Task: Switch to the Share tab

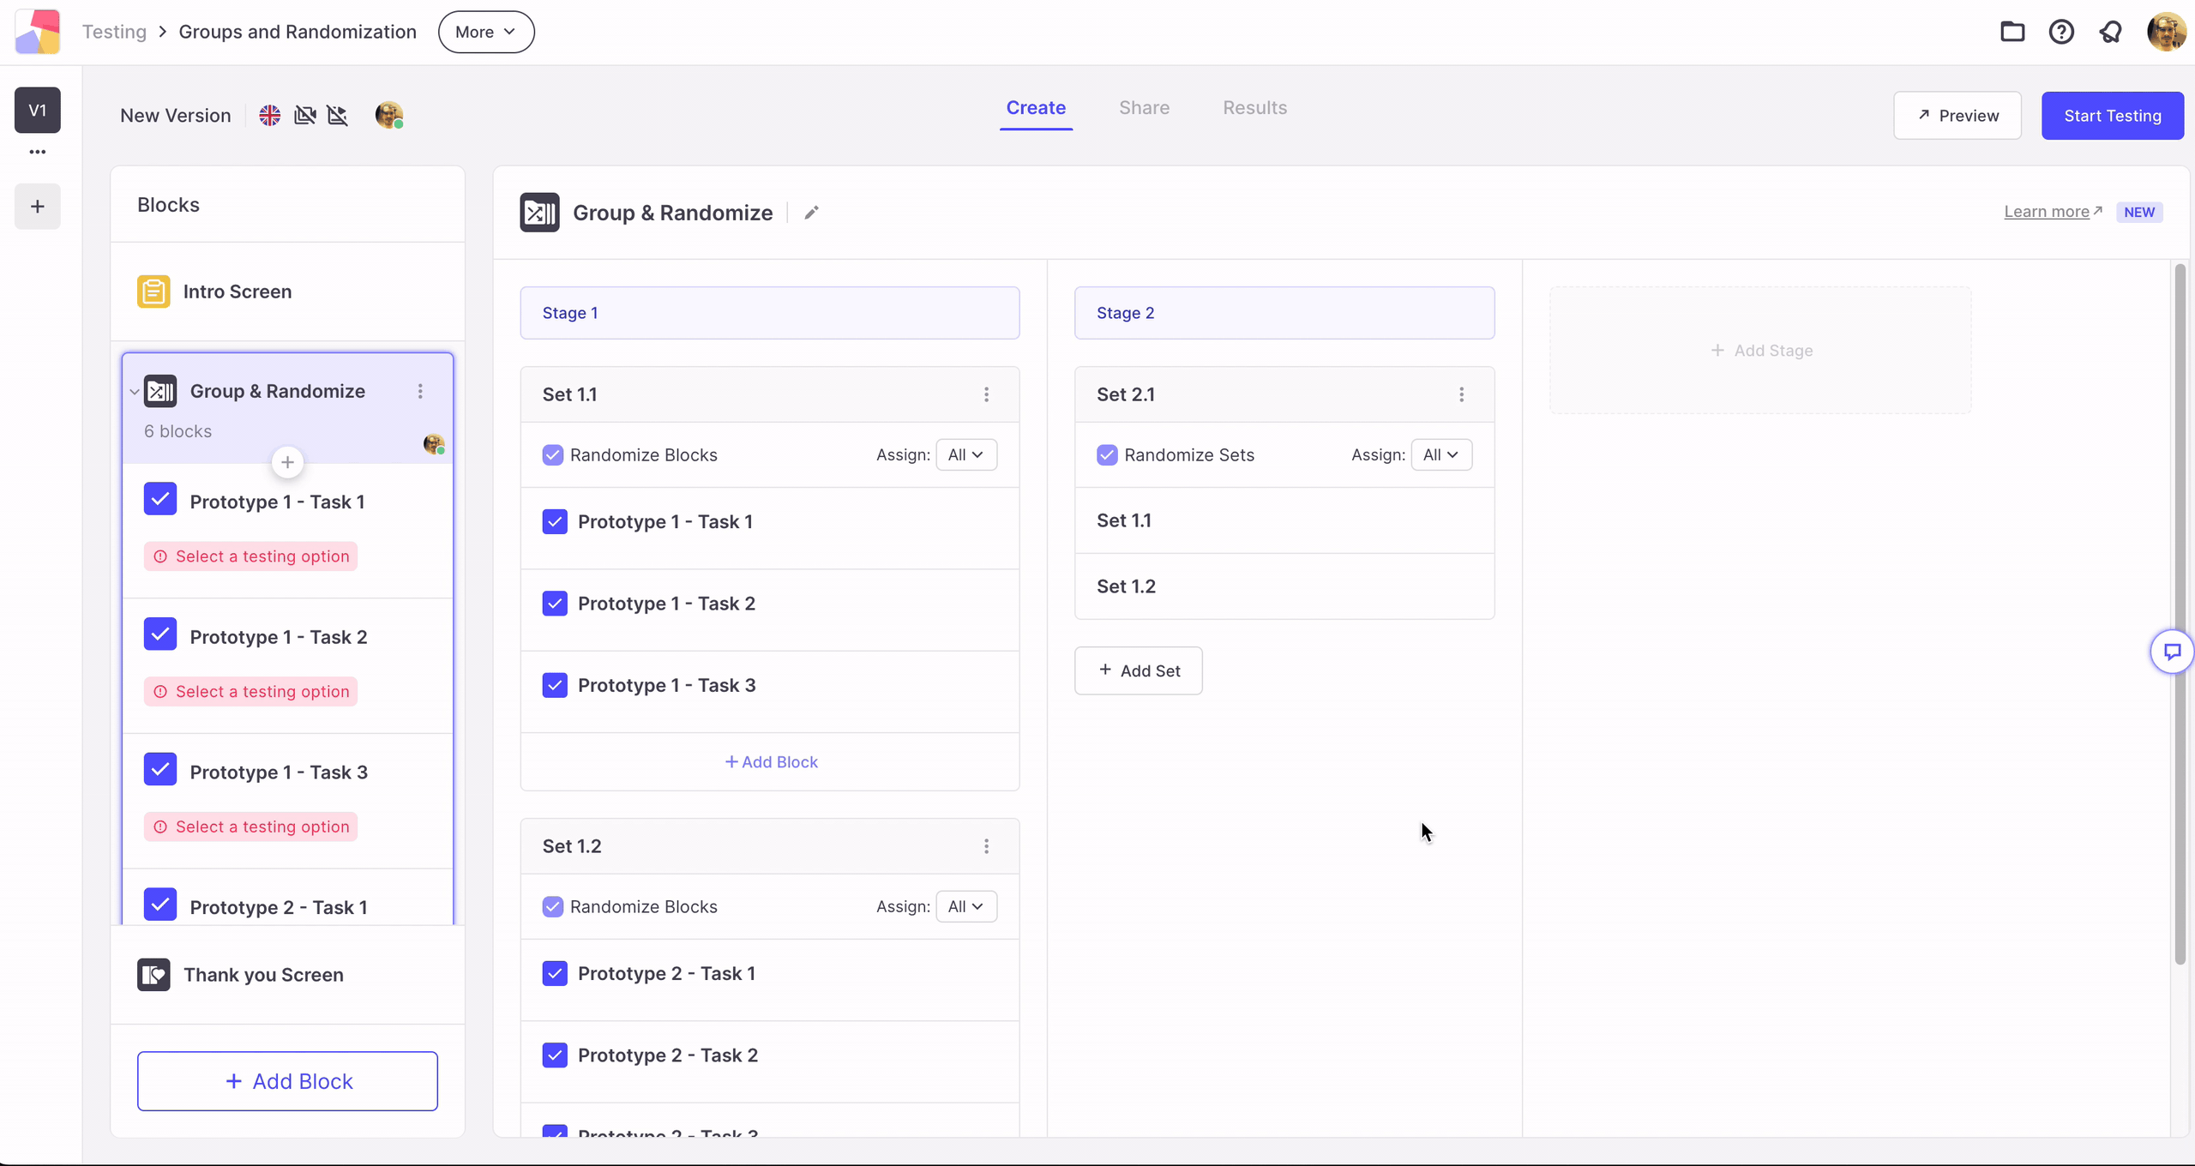Action: point(1144,108)
